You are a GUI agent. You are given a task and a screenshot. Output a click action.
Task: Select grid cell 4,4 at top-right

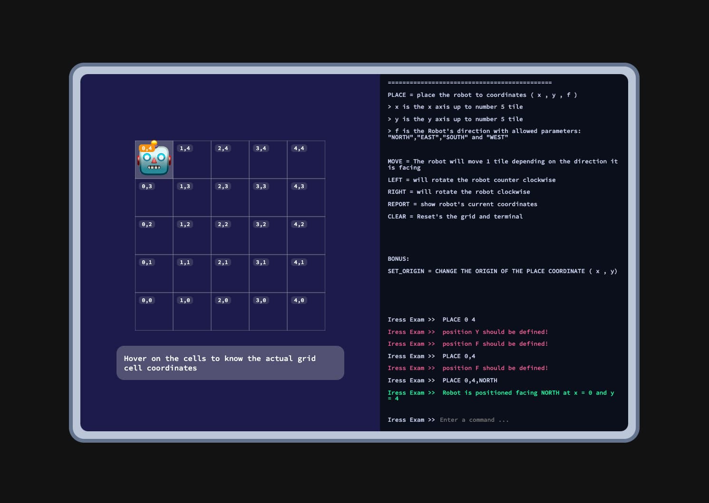tap(306, 160)
